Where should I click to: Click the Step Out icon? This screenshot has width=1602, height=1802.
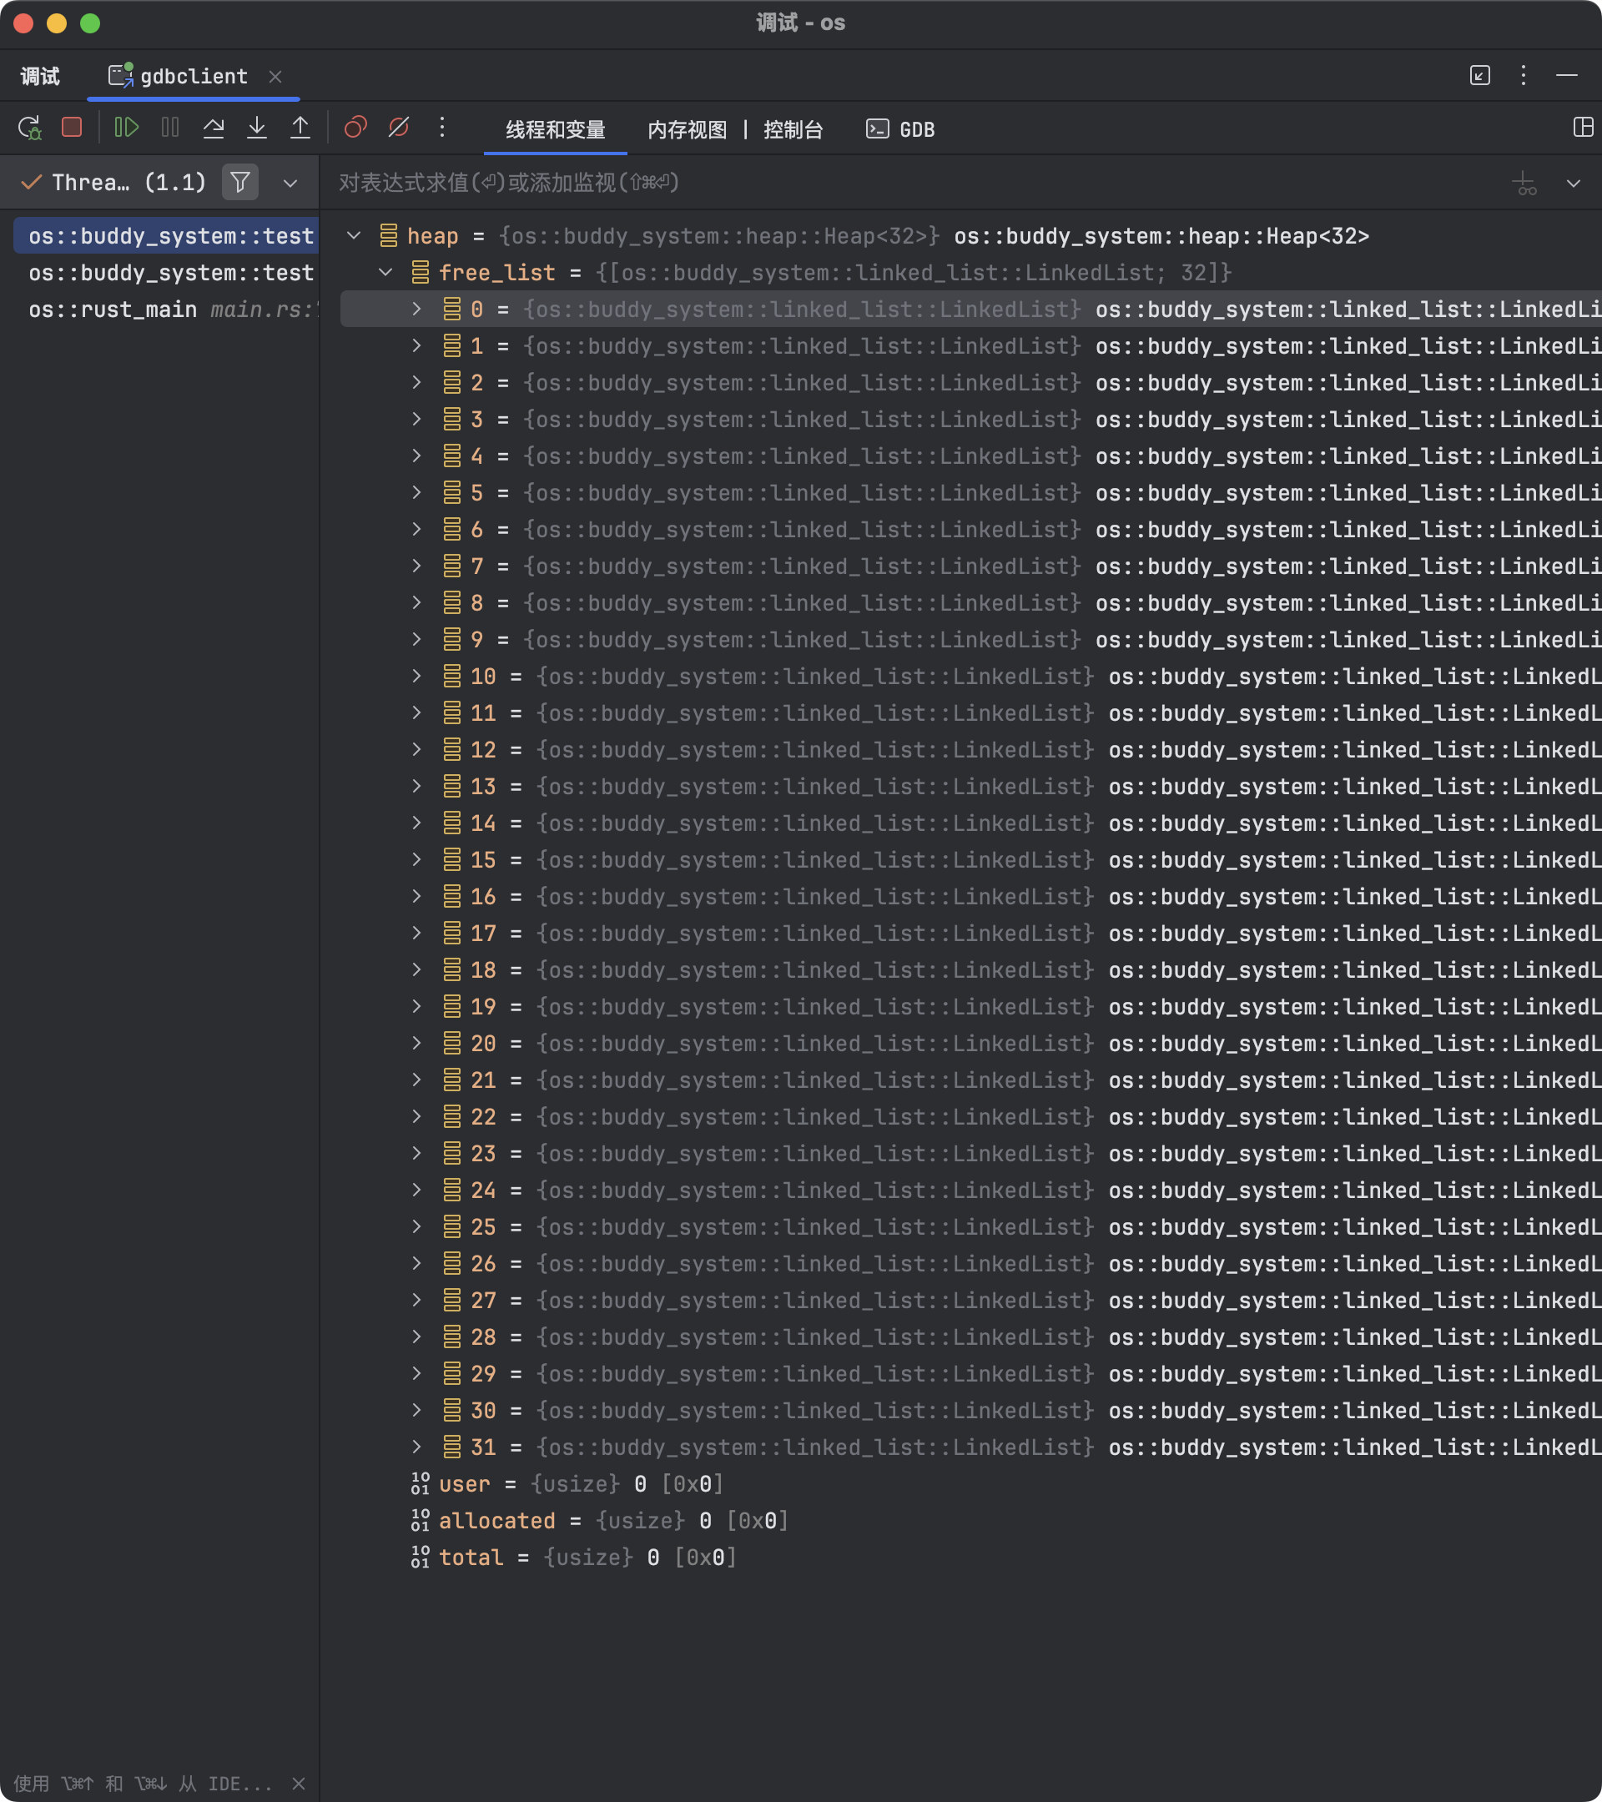[x=300, y=128]
